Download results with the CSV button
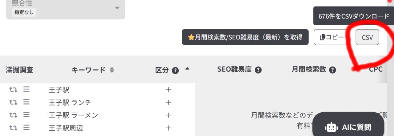The width and height of the screenshot is (394, 136). [367, 37]
